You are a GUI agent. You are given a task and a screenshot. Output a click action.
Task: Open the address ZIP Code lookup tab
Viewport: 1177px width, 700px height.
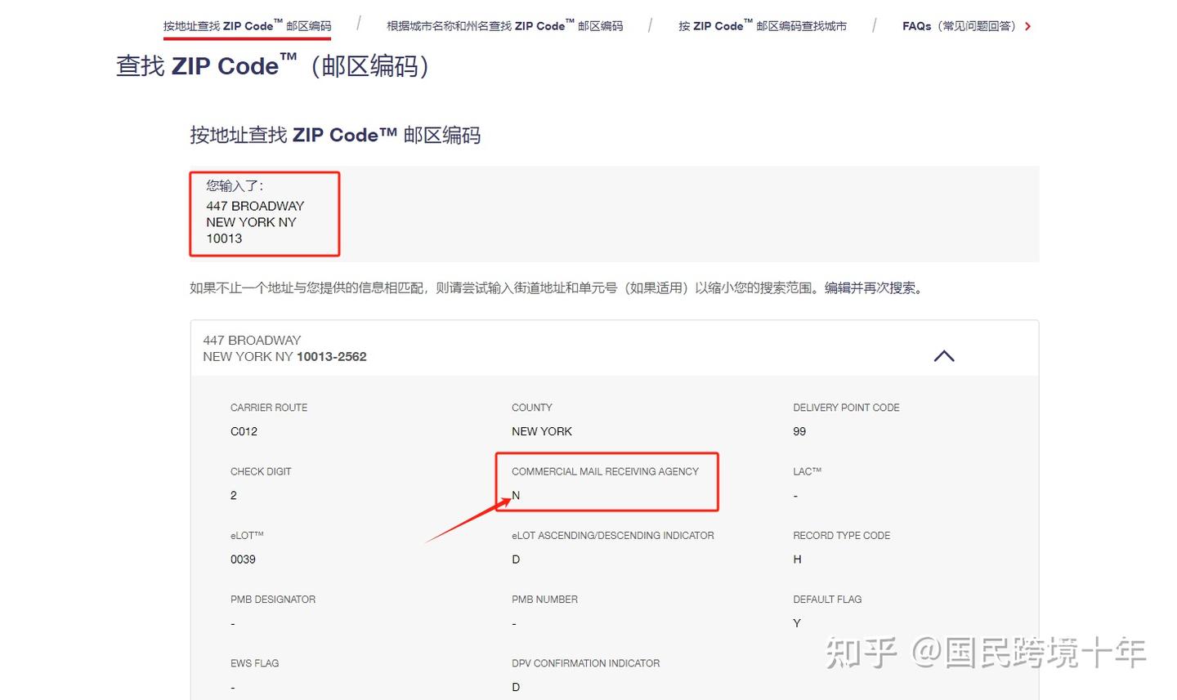point(247,26)
